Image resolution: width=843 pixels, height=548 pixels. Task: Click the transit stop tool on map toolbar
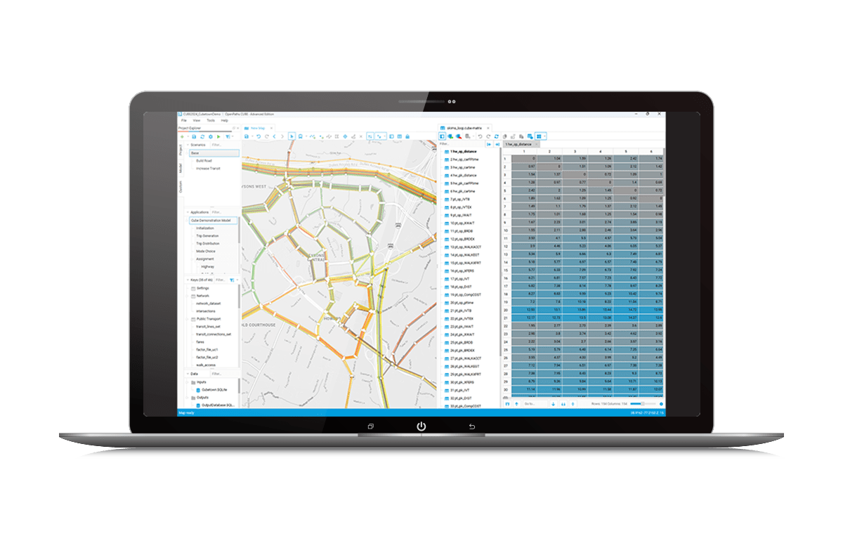point(300,135)
